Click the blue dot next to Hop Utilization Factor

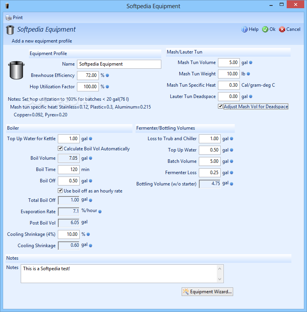(x=107, y=87)
